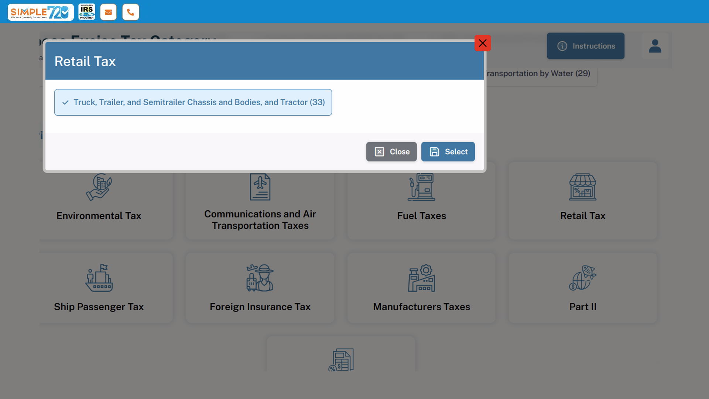
Task: Open the IRS e-file provider badge
Action: tap(87, 12)
